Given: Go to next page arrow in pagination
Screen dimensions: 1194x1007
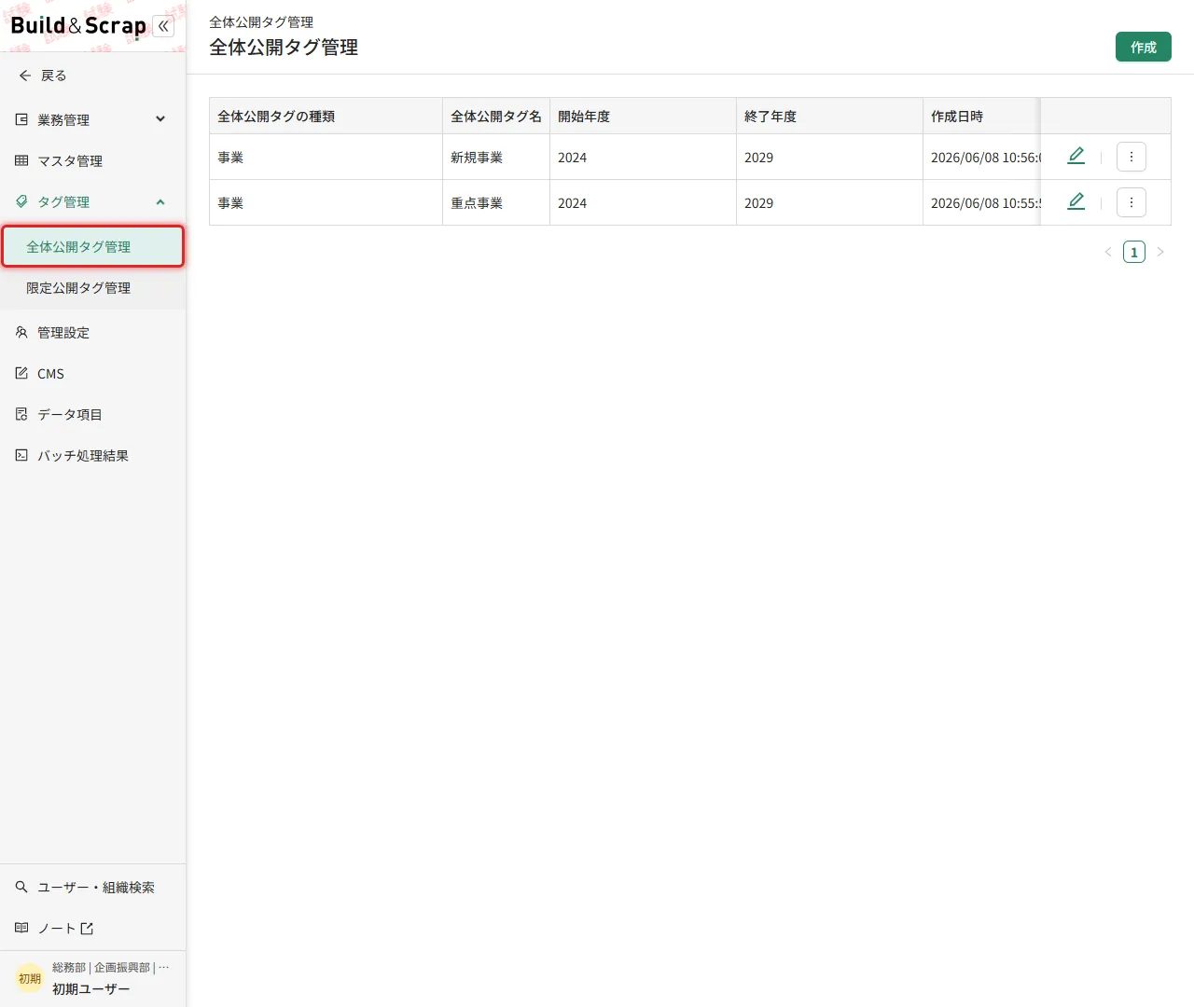Looking at the screenshot, I should [1160, 252].
